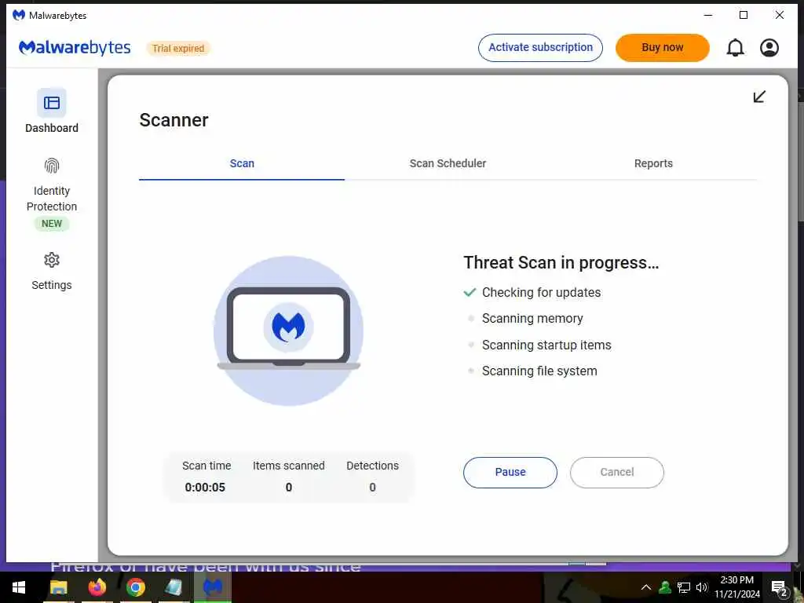Switch to the Scan tab
Screen dimensions: 804x603
click(242, 163)
